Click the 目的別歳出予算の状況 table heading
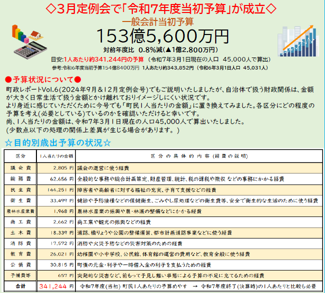This screenshot has height=293, width=325. tap(57, 143)
